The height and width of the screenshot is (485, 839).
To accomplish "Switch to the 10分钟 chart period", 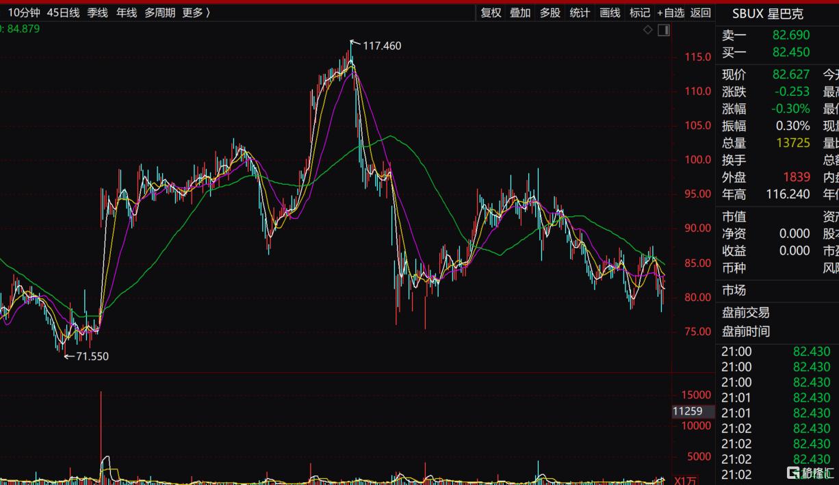I will tap(23, 12).
